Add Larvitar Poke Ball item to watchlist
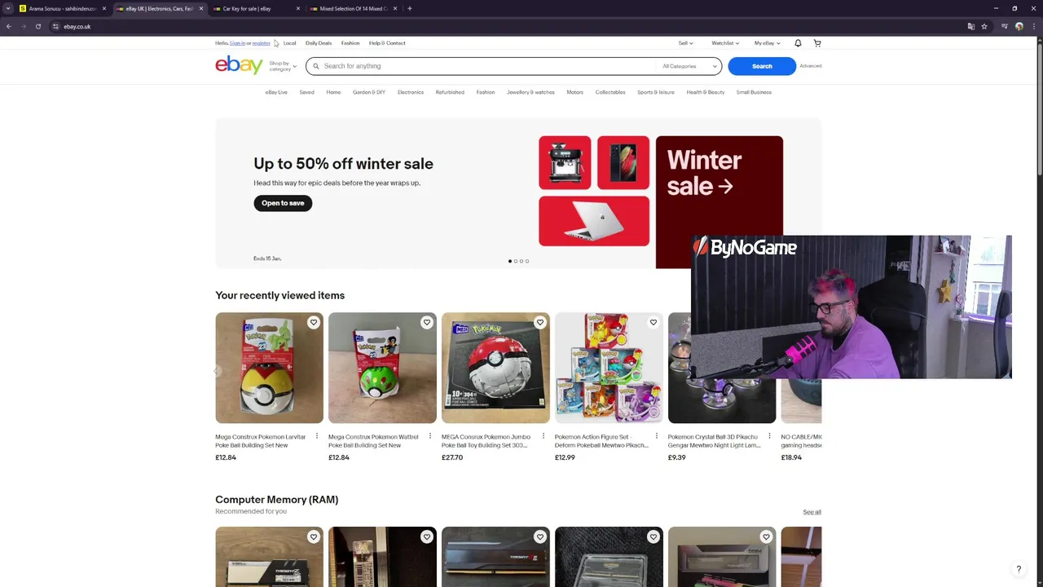This screenshot has width=1043, height=587. 313,323
